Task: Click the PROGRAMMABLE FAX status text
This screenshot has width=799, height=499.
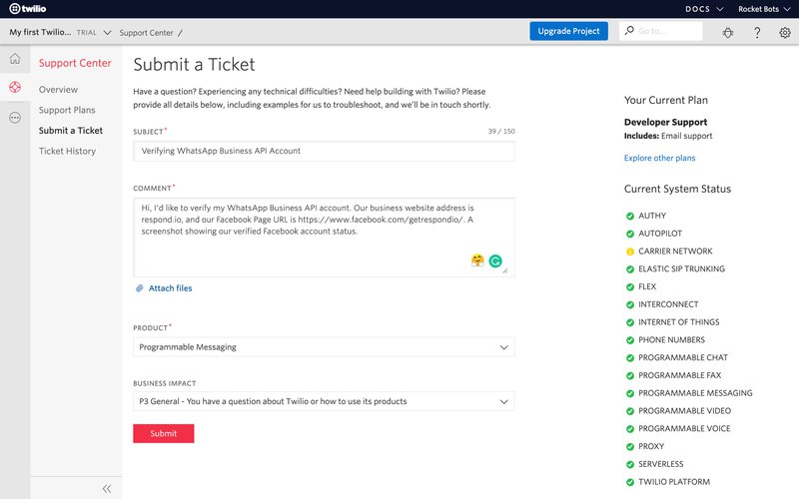Action: [680, 376]
